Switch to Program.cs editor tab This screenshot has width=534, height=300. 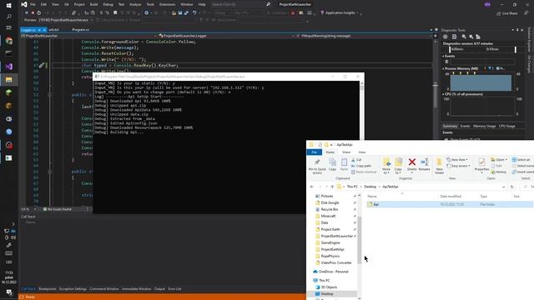coord(81,30)
